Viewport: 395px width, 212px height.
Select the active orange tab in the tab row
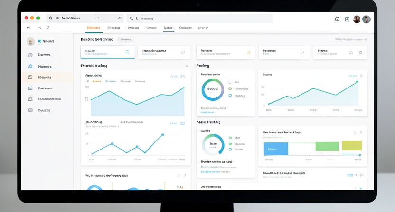click(94, 28)
